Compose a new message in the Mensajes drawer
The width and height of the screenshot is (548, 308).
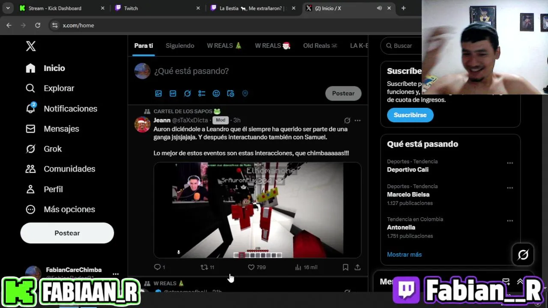[506, 281]
